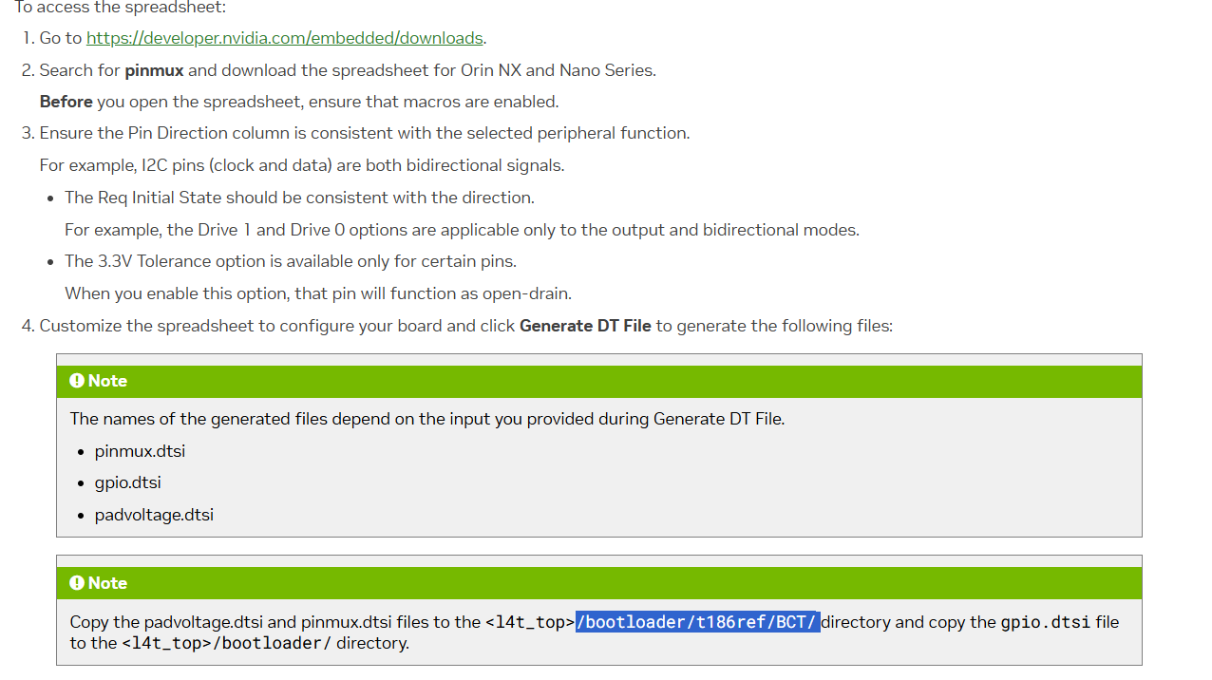Click the Req Initial State bullet text
The height and width of the screenshot is (680, 1212).
pos(299,198)
